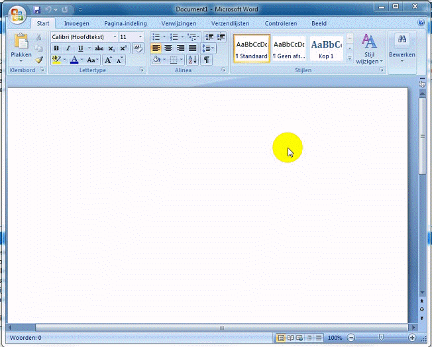Zoom out with the minus button
The image size is (432, 347).
(x=351, y=338)
